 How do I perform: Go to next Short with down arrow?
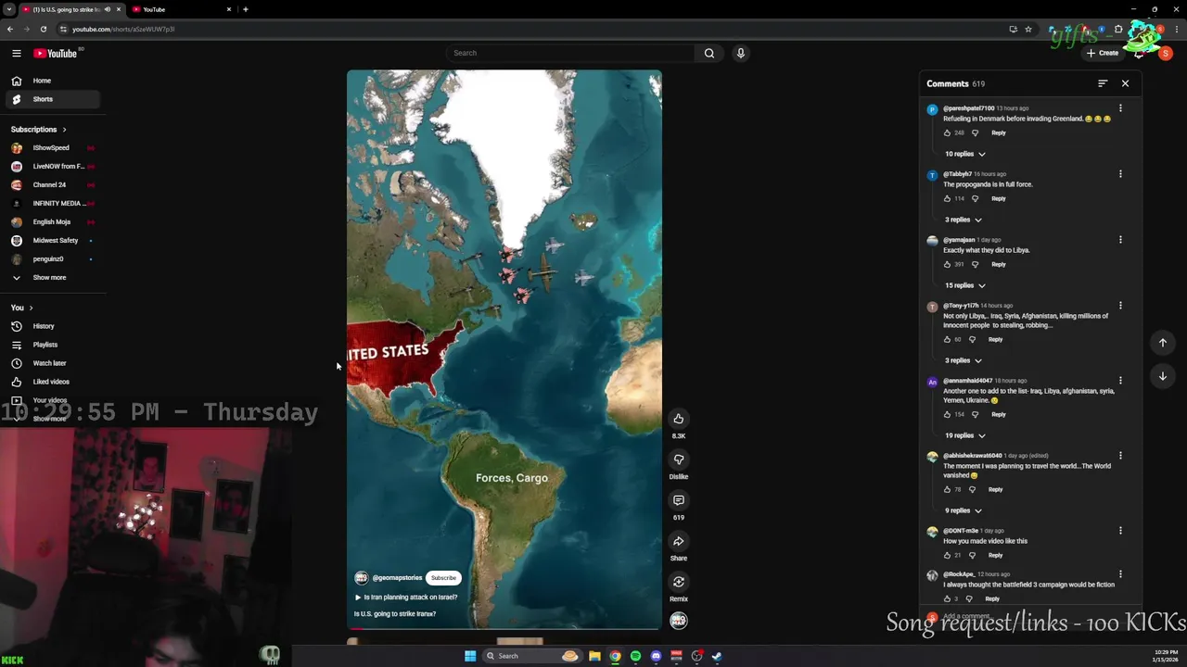coord(1162,376)
